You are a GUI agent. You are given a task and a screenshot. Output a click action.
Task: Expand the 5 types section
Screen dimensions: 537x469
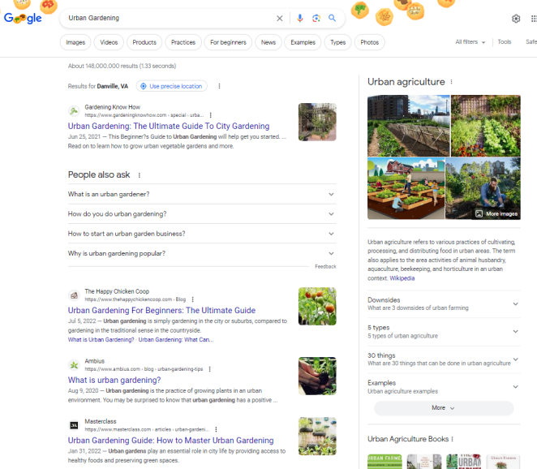(444, 332)
